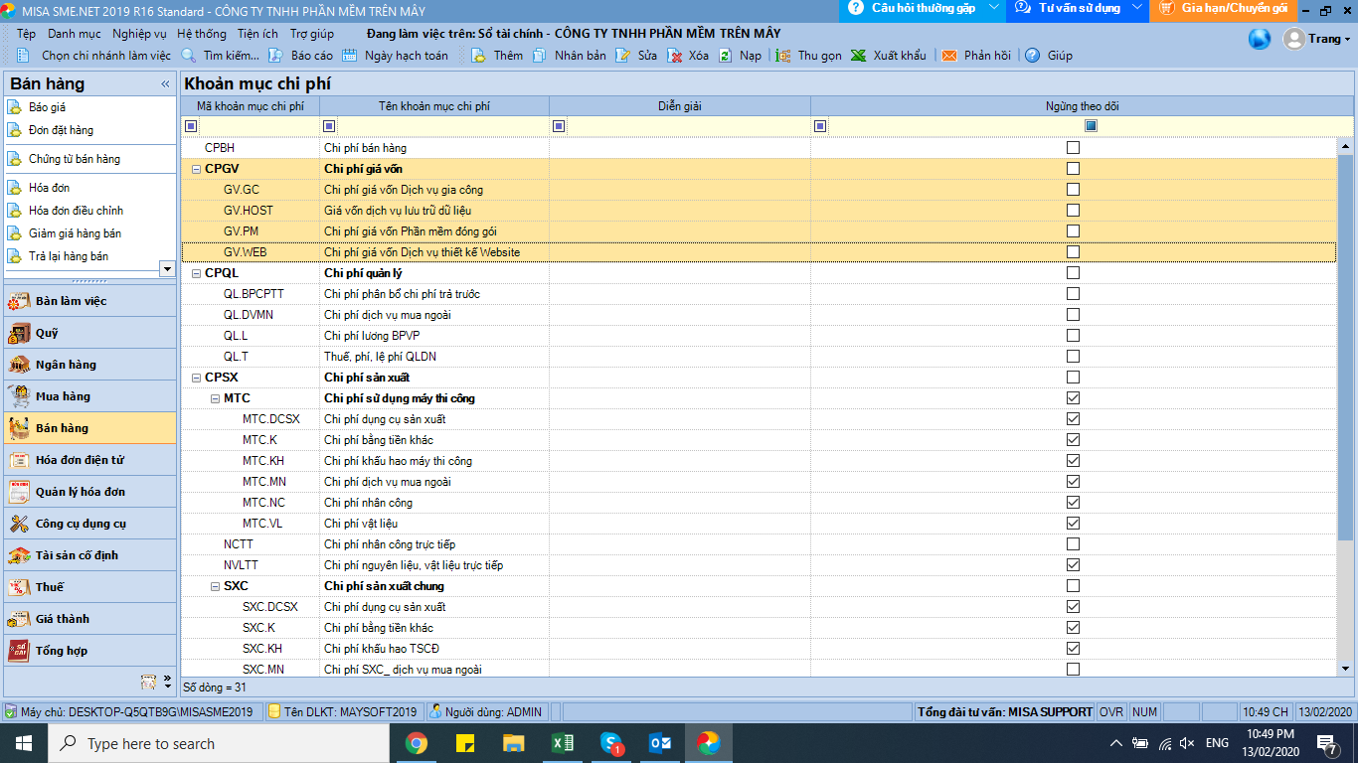This screenshot has height=763, width=1358.
Task: Open the Danh mục menu
Action: (x=74, y=34)
